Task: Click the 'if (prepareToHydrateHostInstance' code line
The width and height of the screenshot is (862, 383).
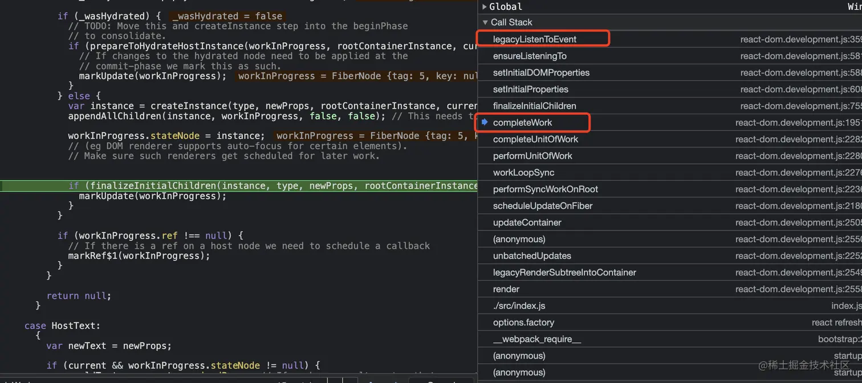Action: pos(273,46)
